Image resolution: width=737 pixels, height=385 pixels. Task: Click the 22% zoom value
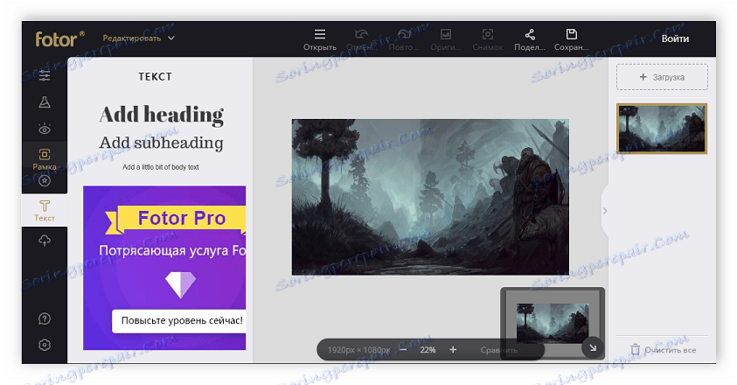pyautogui.click(x=428, y=350)
